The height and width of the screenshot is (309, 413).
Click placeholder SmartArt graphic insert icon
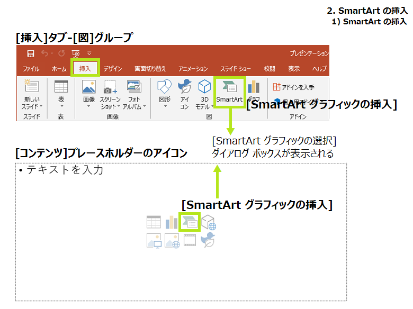pos(190,222)
